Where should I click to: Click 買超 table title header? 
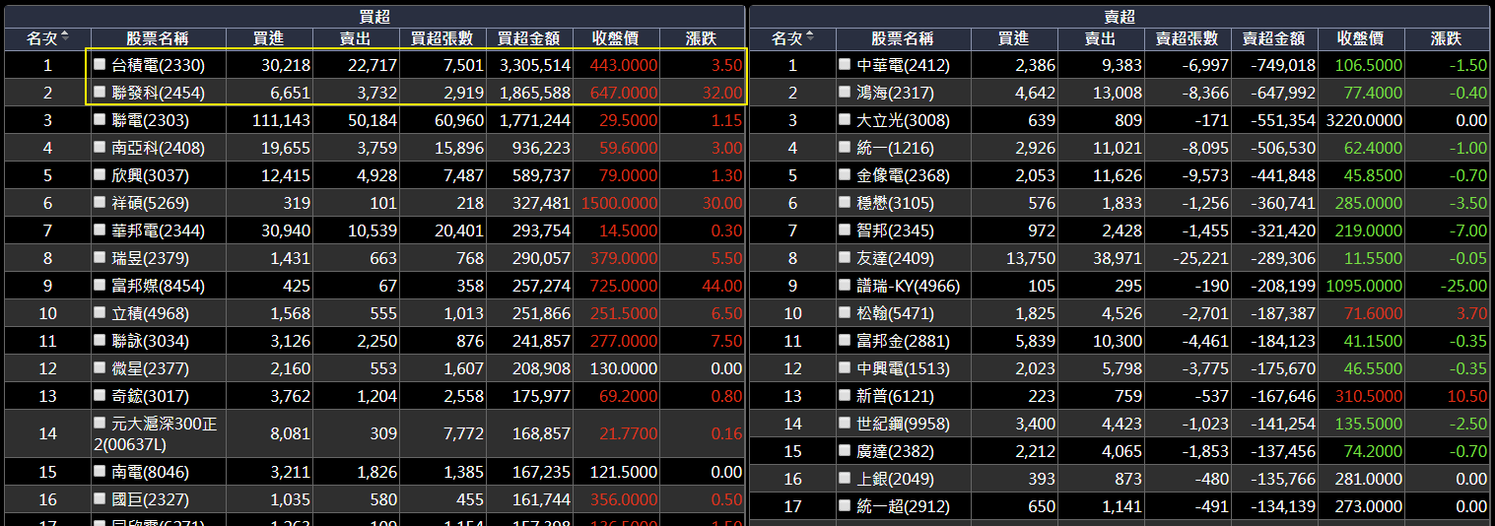pos(374,17)
